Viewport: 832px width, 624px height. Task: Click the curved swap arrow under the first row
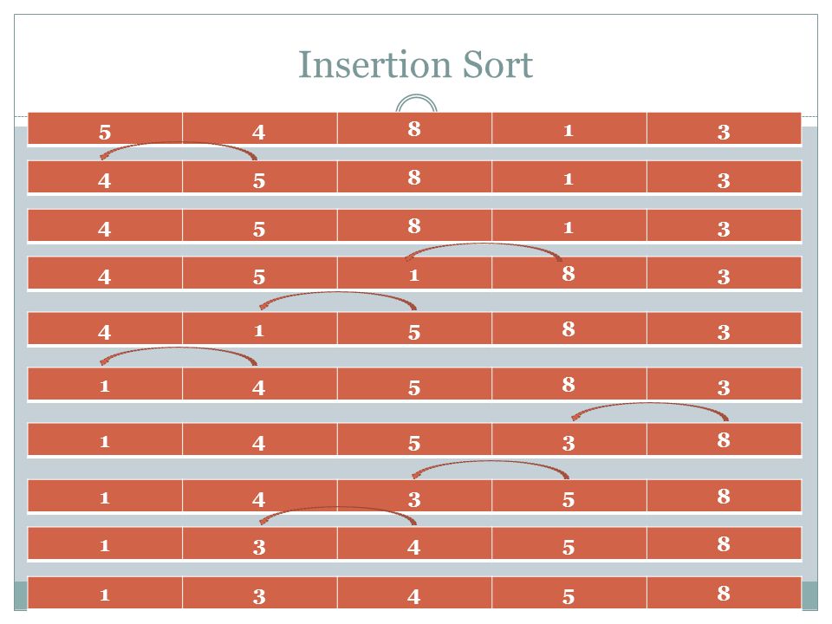point(179,151)
